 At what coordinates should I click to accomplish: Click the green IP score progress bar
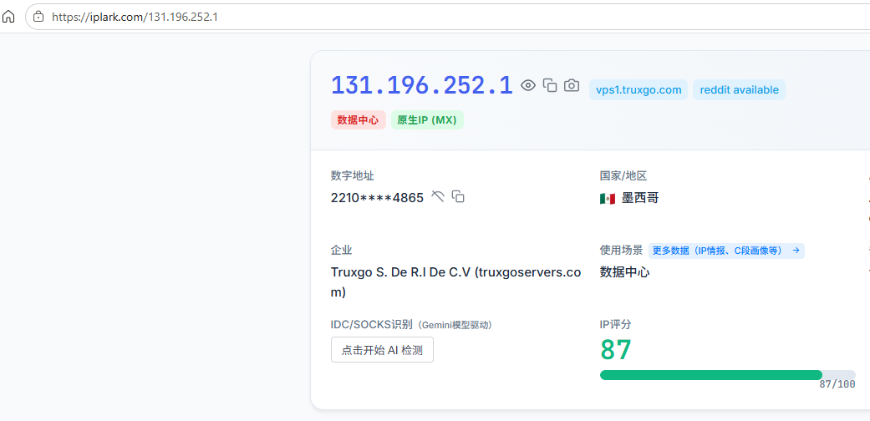[727, 375]
